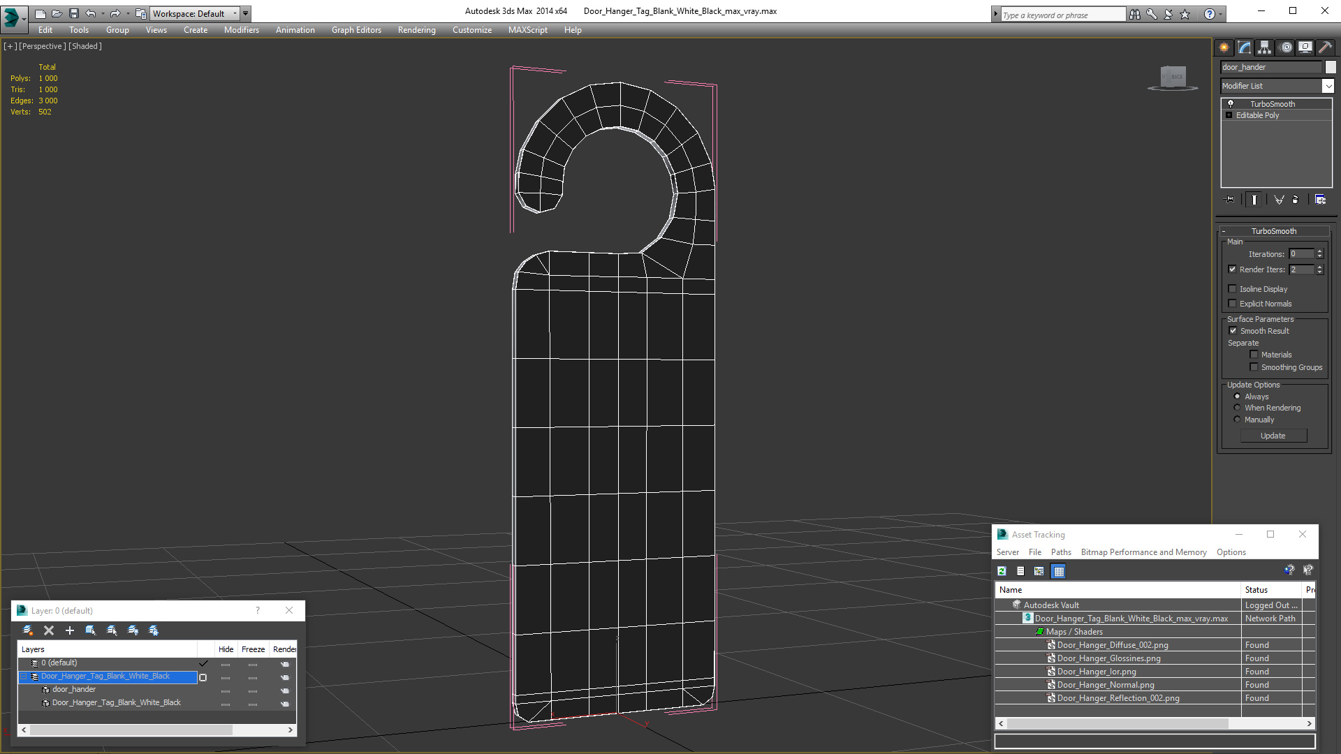Enable Separate by Smoothing Groups checkbox
This screenshot has height=754, width=1341.
tap(1254, 367)
